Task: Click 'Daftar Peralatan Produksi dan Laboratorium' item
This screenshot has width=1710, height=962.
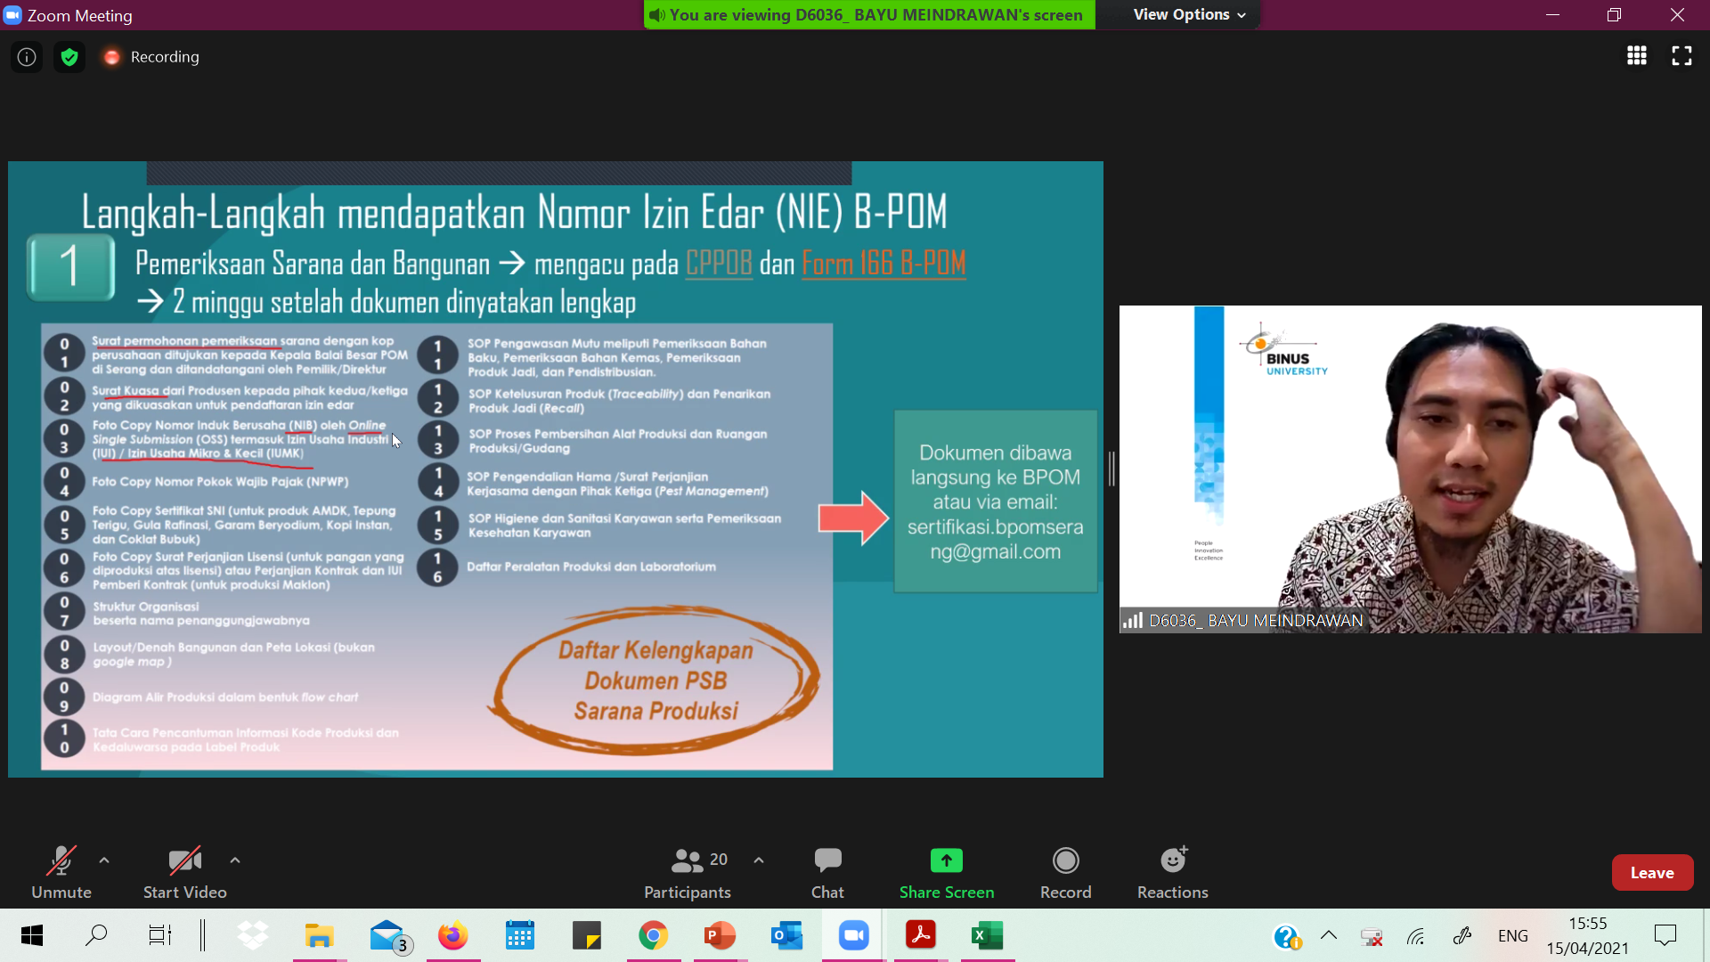Action: click(591, 567)
